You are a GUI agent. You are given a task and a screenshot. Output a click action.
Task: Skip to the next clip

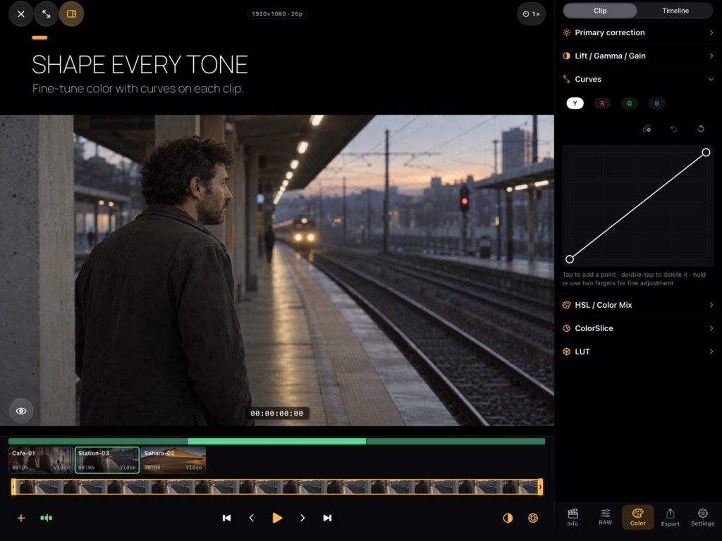click(327, 518)
